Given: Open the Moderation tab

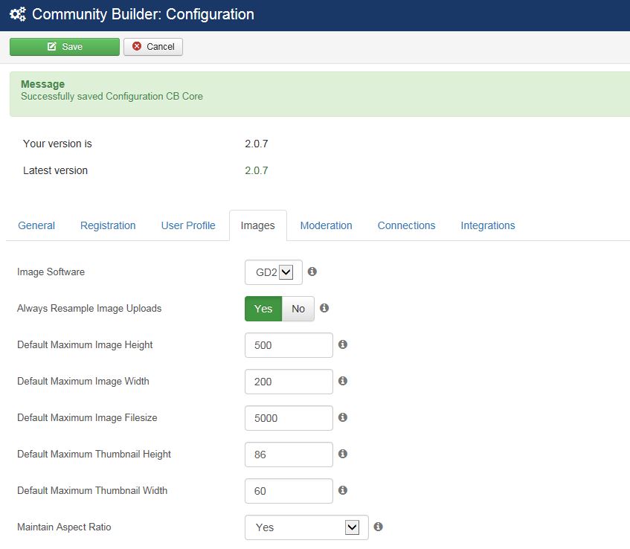Looking at the screenshot, I should [327, 225].
